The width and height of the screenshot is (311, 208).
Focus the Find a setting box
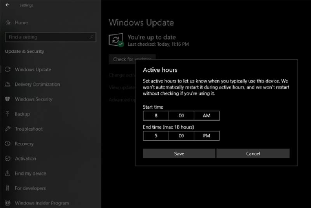click(x=51, y=37)
